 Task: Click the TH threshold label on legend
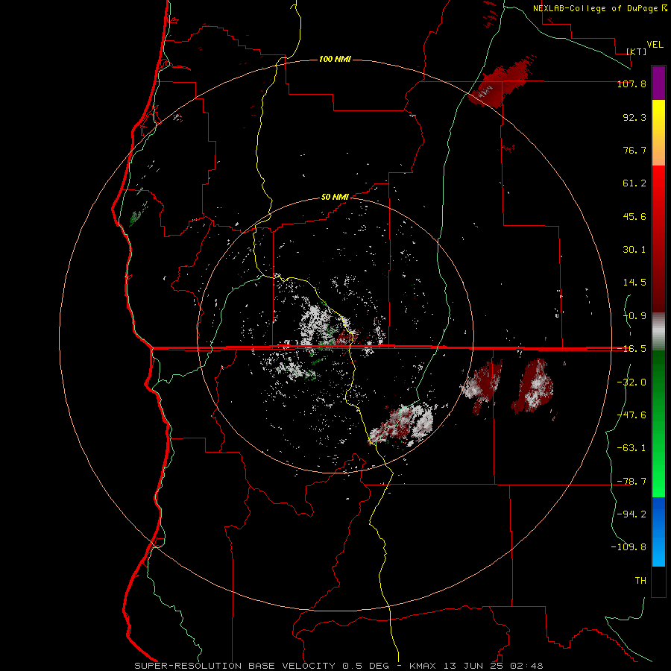tap(640, 581)
